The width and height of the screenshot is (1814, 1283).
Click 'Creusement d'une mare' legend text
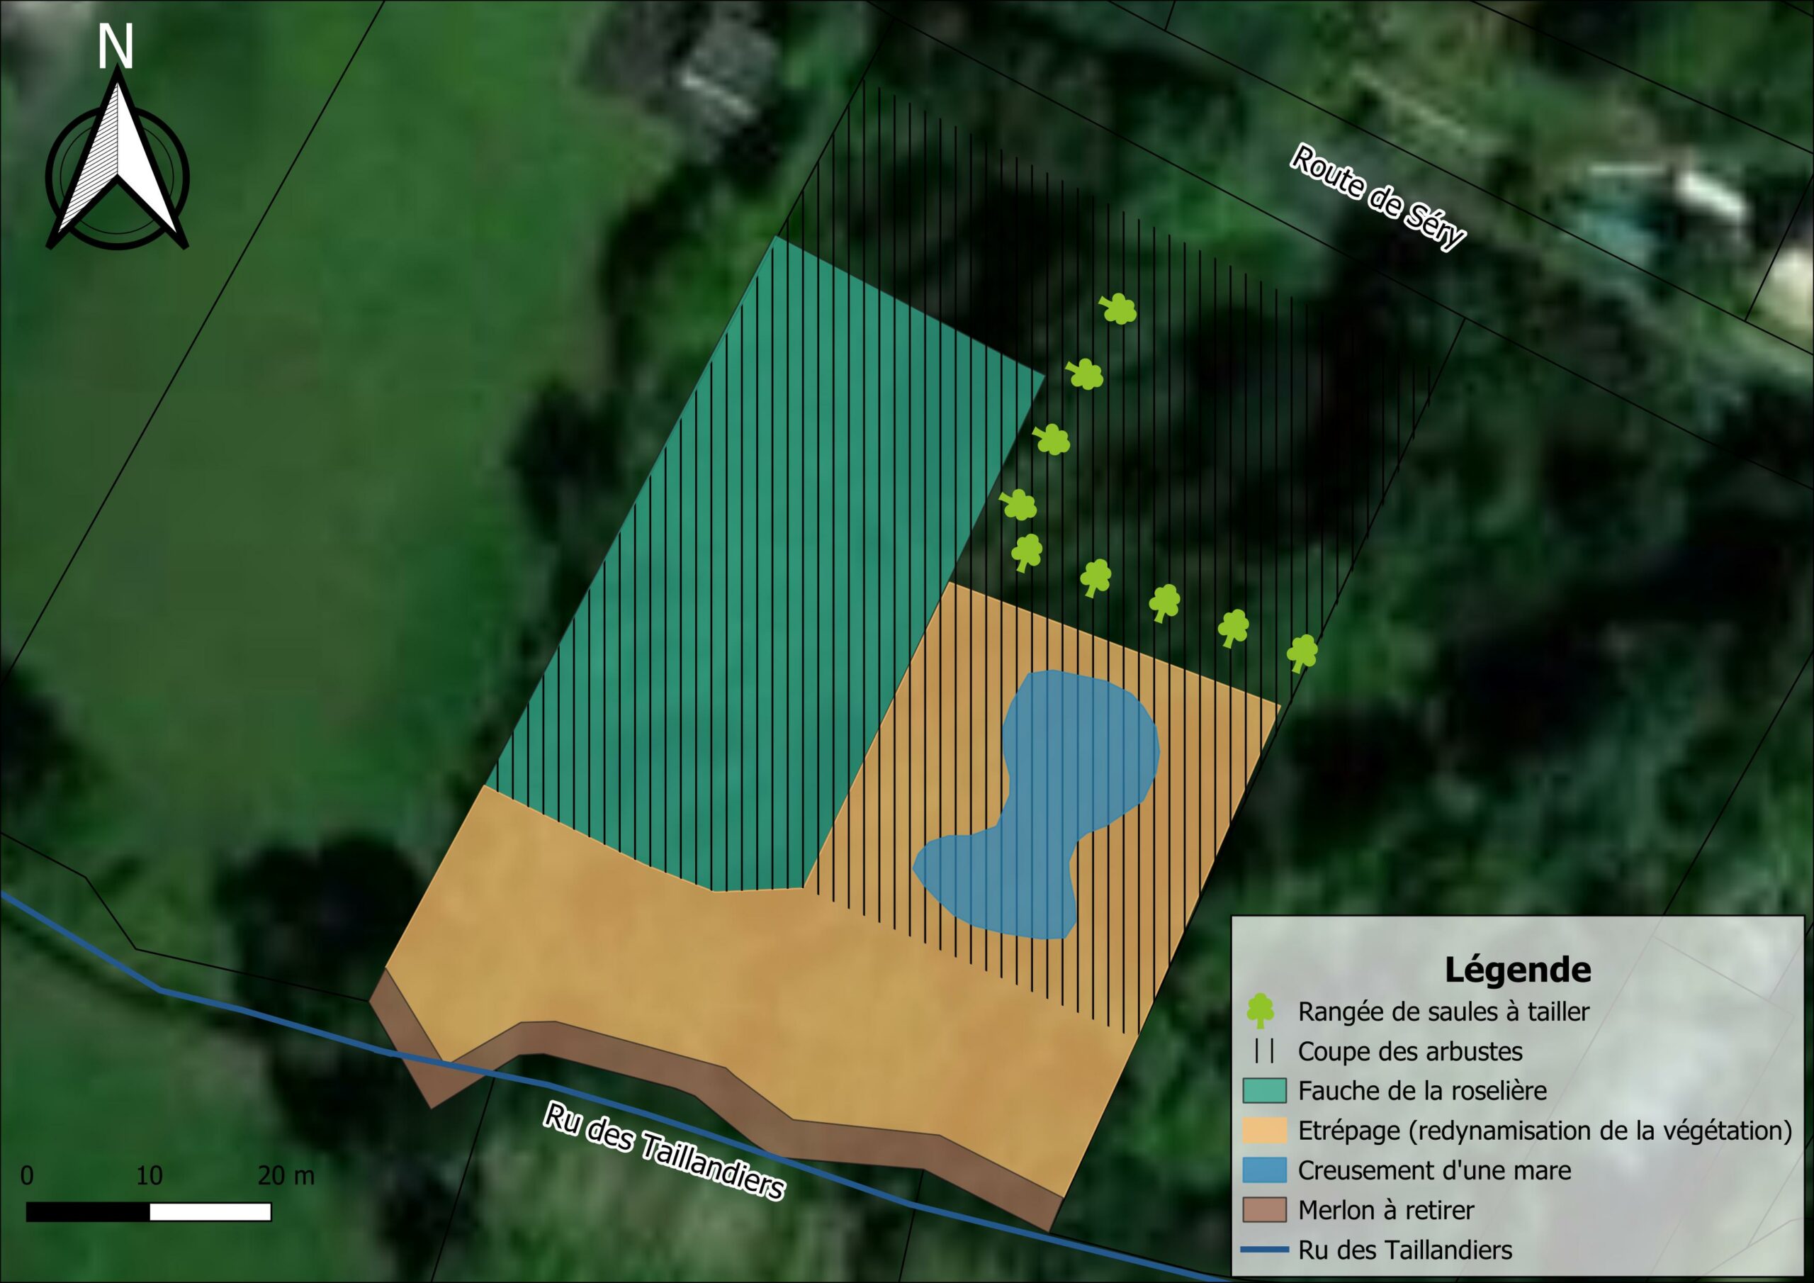[x=1434, y=1170]
